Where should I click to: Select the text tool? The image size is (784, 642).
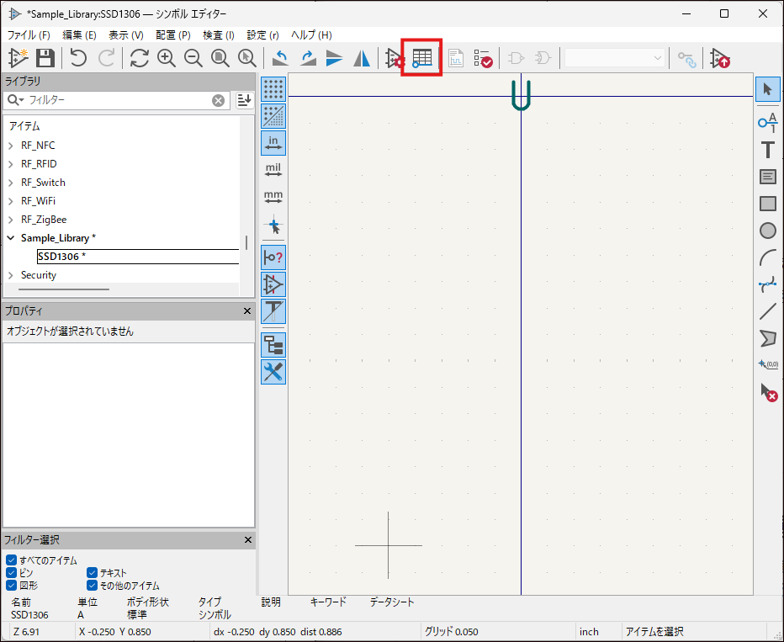(767, 150)
